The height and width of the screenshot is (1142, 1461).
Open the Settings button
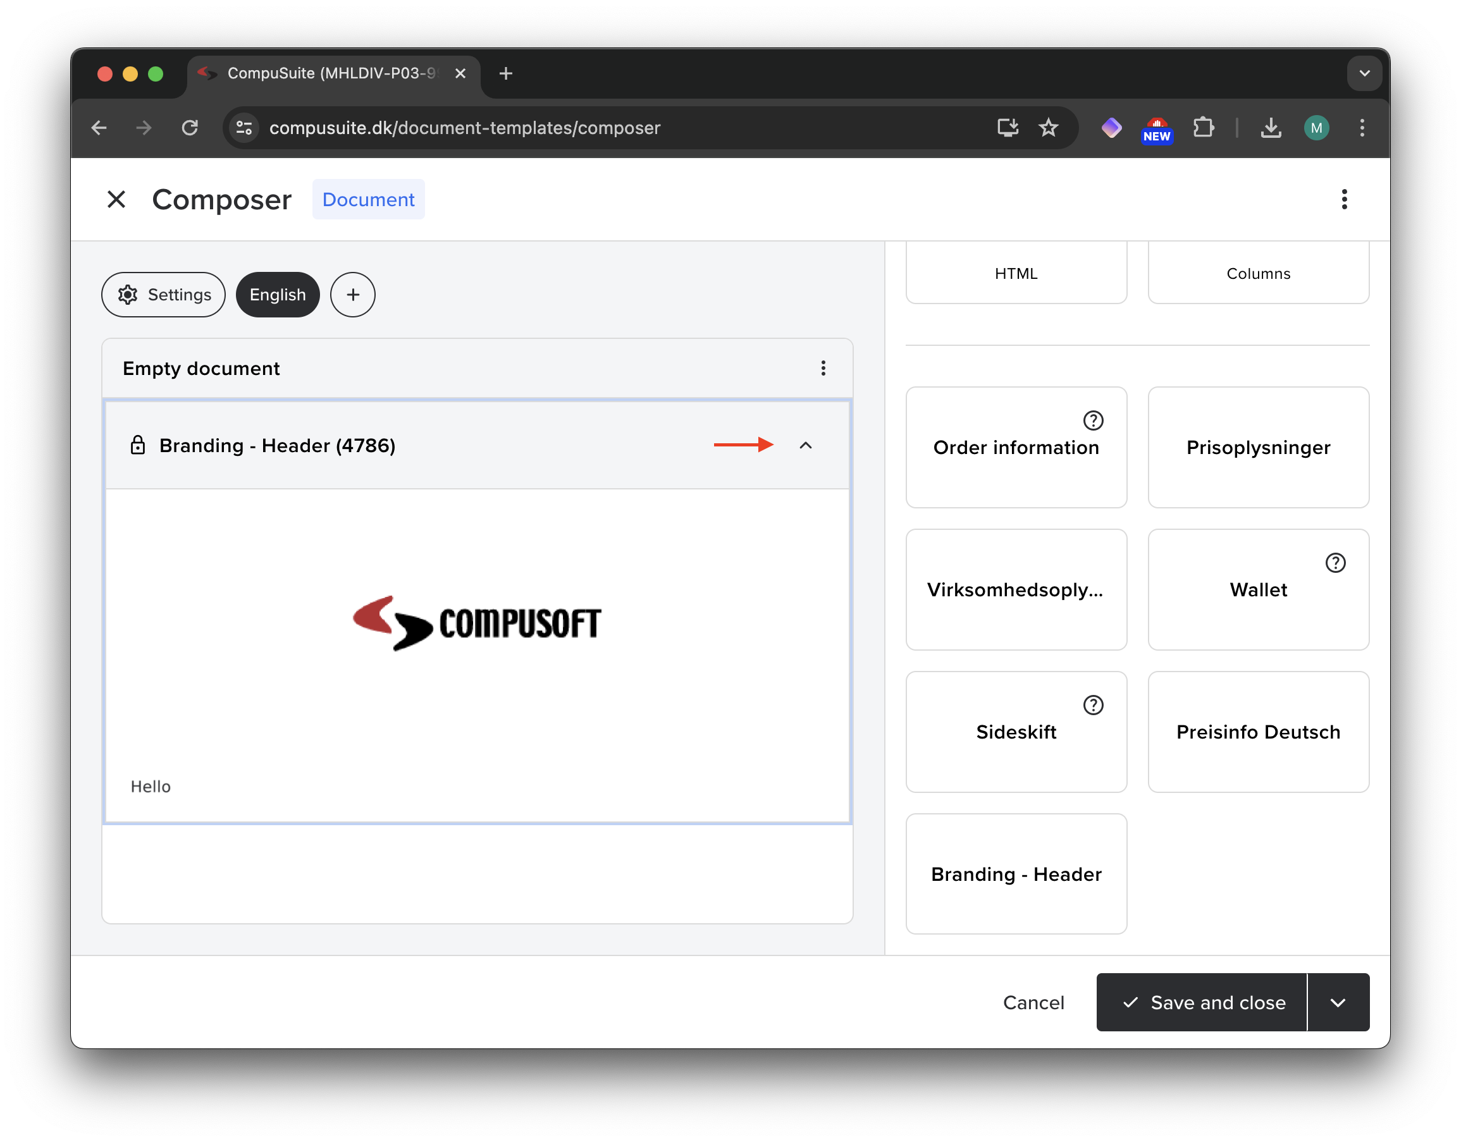(164, 295)
